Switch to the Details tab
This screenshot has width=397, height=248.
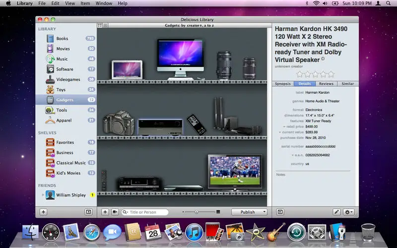305,84
